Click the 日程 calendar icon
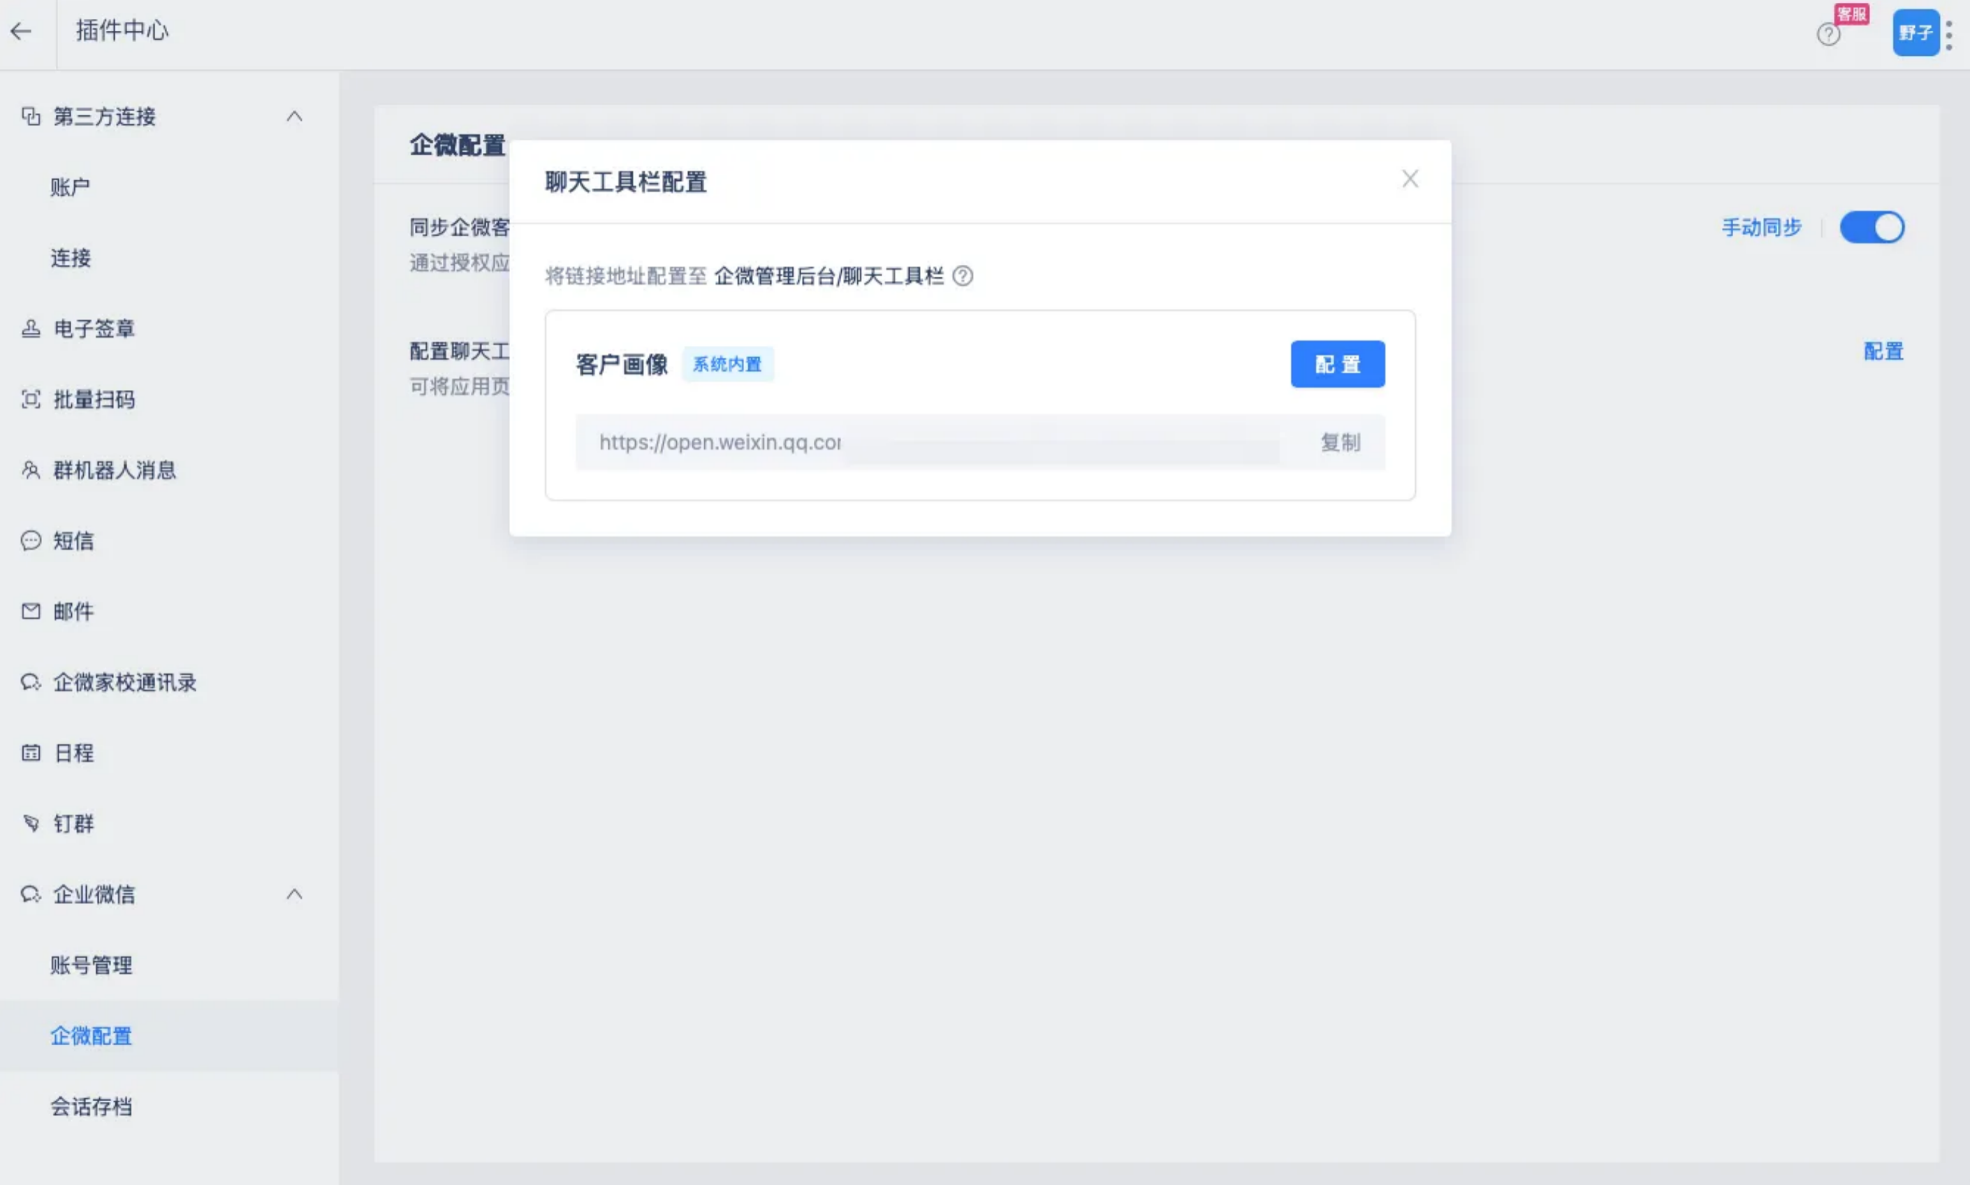The height and width of the screenshot is (1185, 1970). pyautogui.click(x=30, y=753)
